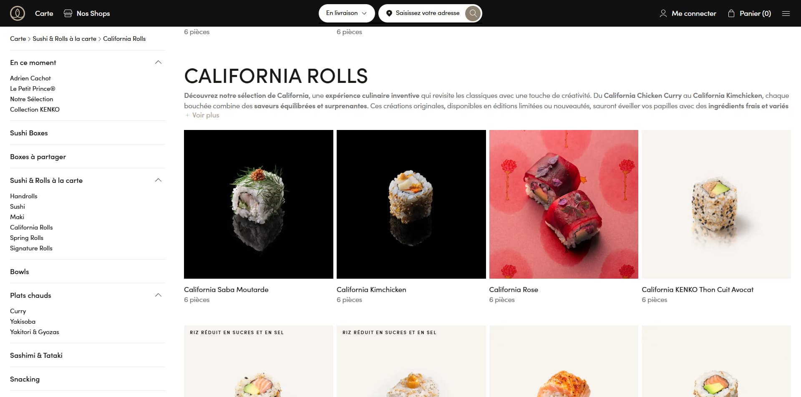Image resolution: width=801 pixels, height=397 pixels.
Task: Collapse the En ce moment section
Action: pos(158,62)
